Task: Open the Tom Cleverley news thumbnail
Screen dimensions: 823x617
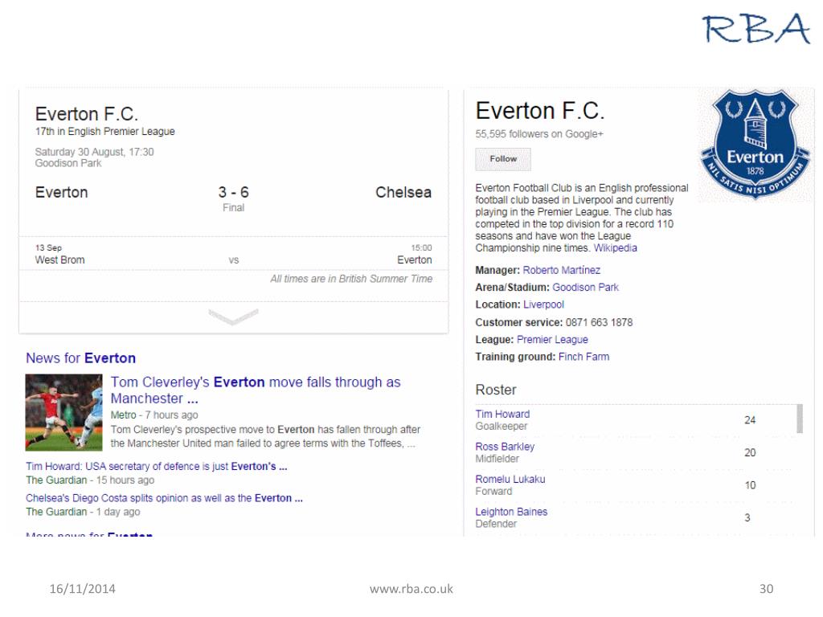Action: click(x=63, y=412)
